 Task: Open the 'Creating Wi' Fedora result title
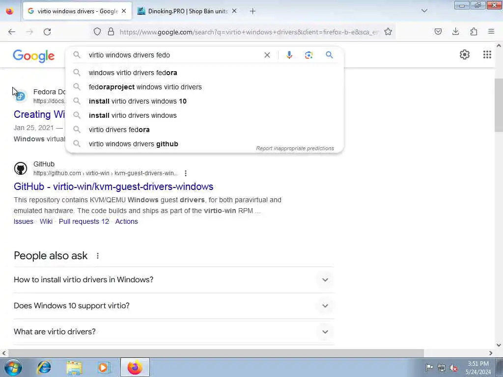point(39,114)
